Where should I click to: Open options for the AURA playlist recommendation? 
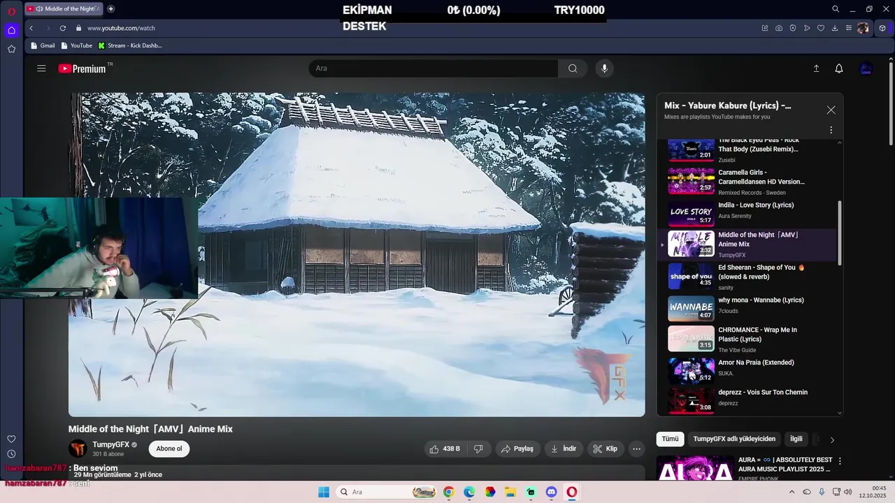[x=840, y=461]
